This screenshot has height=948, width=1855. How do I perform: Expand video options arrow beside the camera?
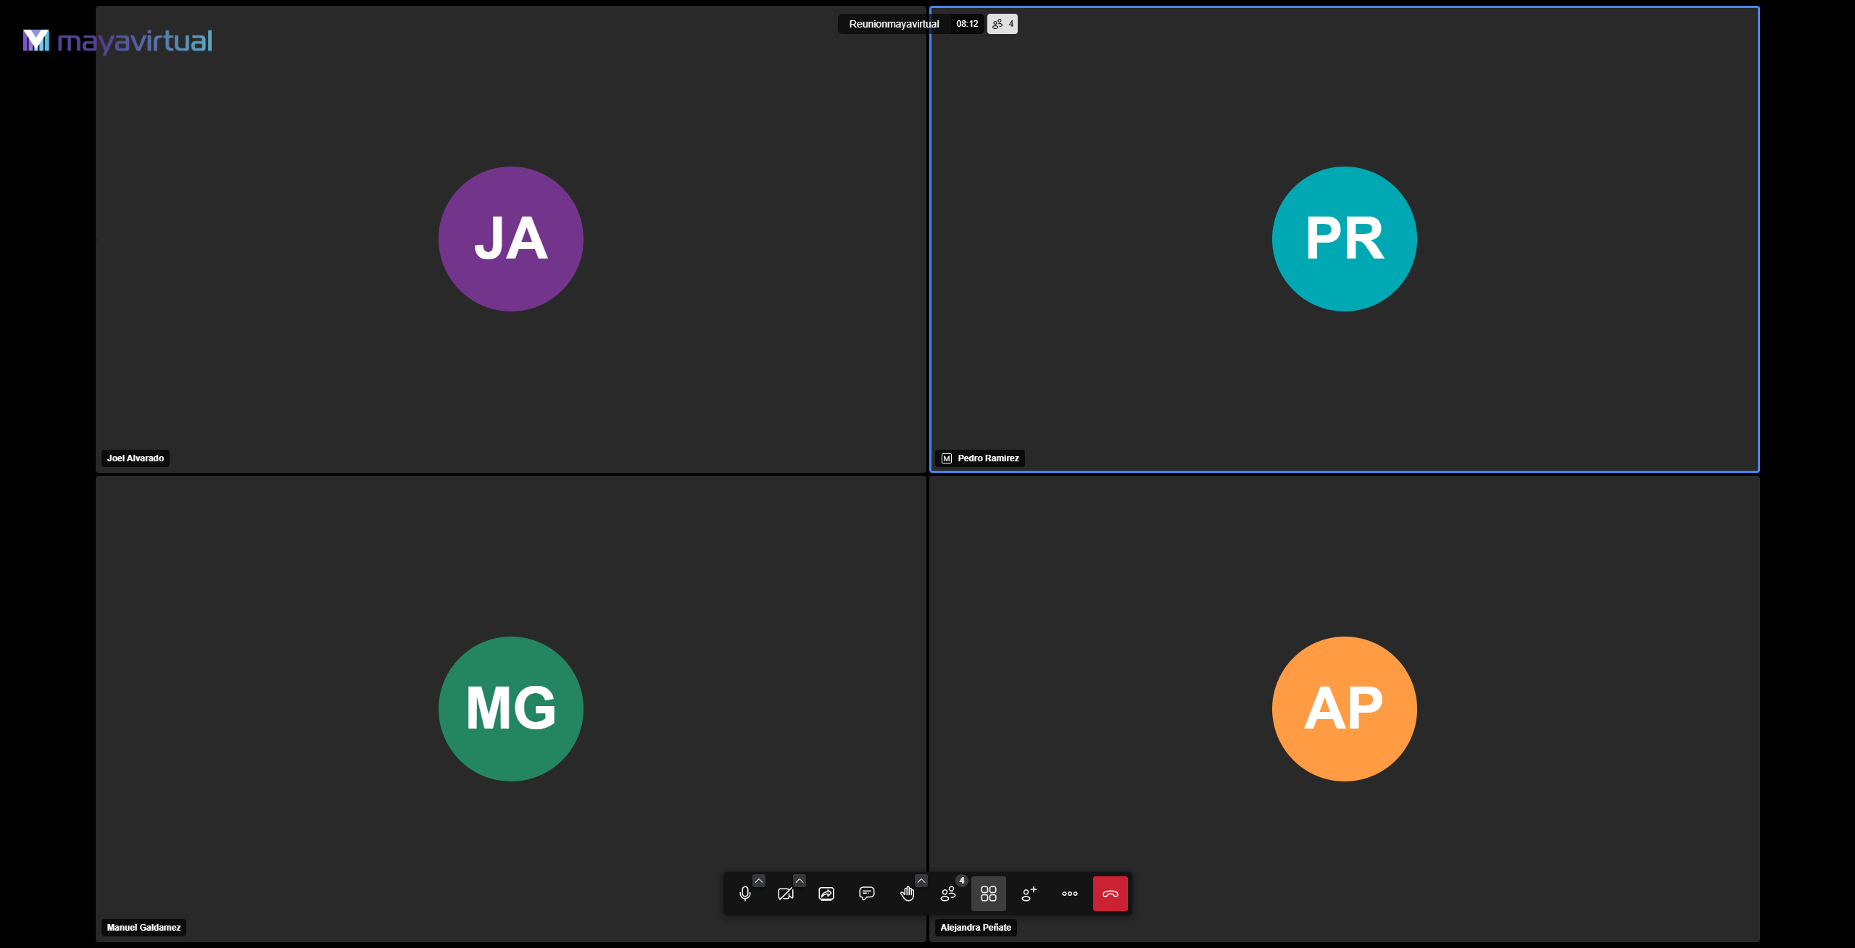click(800, 881)
